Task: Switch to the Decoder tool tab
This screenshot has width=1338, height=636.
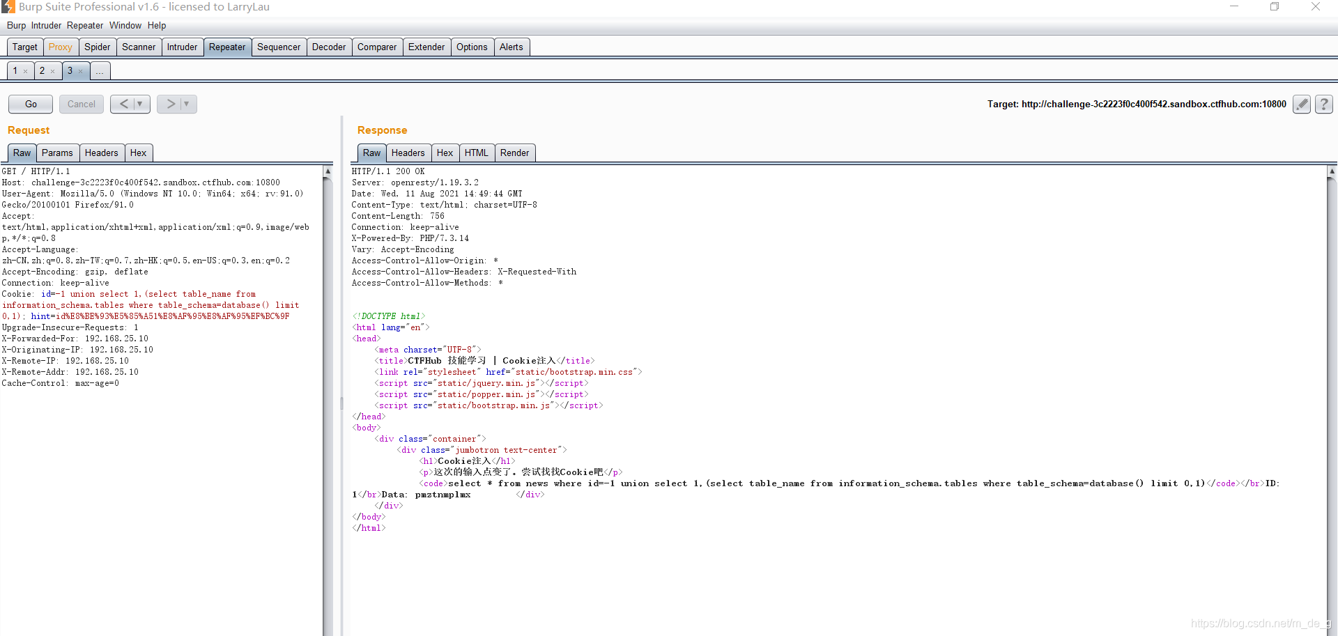Action: click(x=329, y=47)
